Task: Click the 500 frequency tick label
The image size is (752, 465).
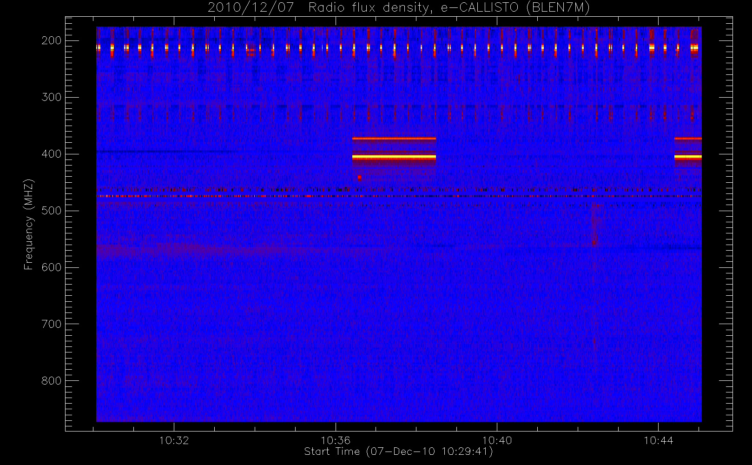Action: click(51, 211)
